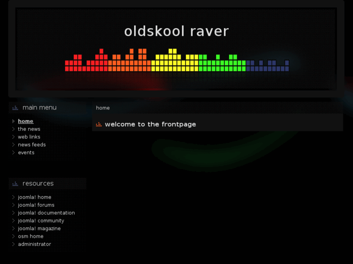Click the arrow bullet beside news feeds
The width and height of the screenshot is (353, 264).
[x=13, y=145]
